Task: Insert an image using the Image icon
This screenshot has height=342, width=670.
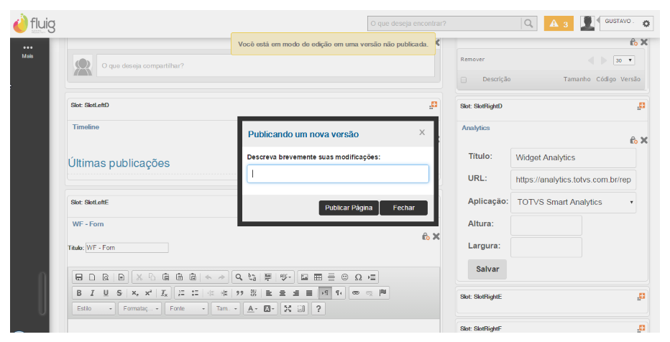Action: click(x=304, y=277)
